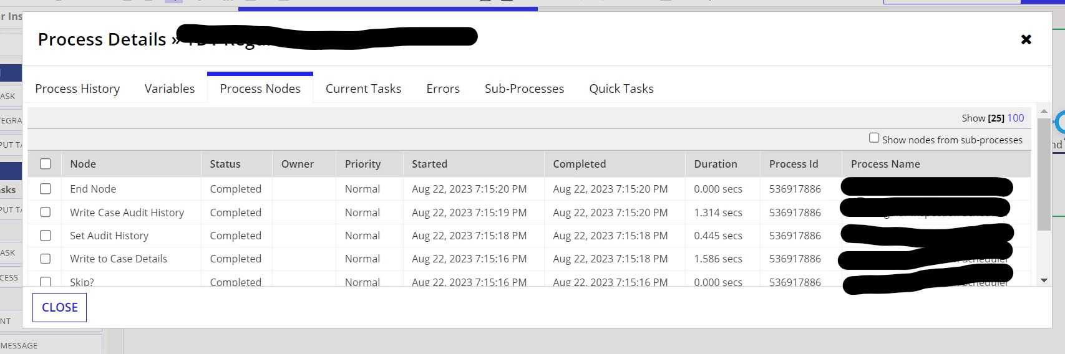Viewport: 1065px width, 354px height.
Task: Show 100 nodes per page
Action: tap(1016, 118)
